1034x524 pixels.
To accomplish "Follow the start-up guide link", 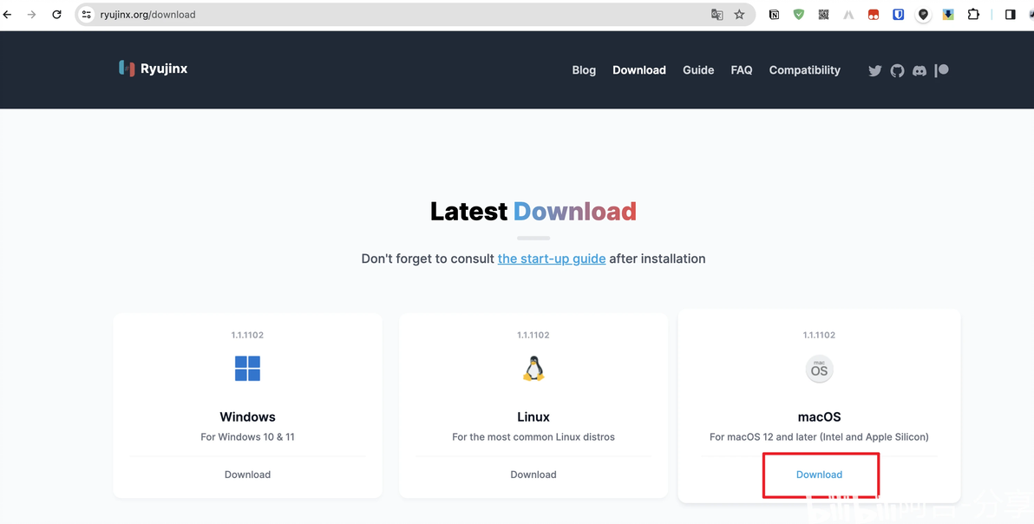I will tap(552, 259).
